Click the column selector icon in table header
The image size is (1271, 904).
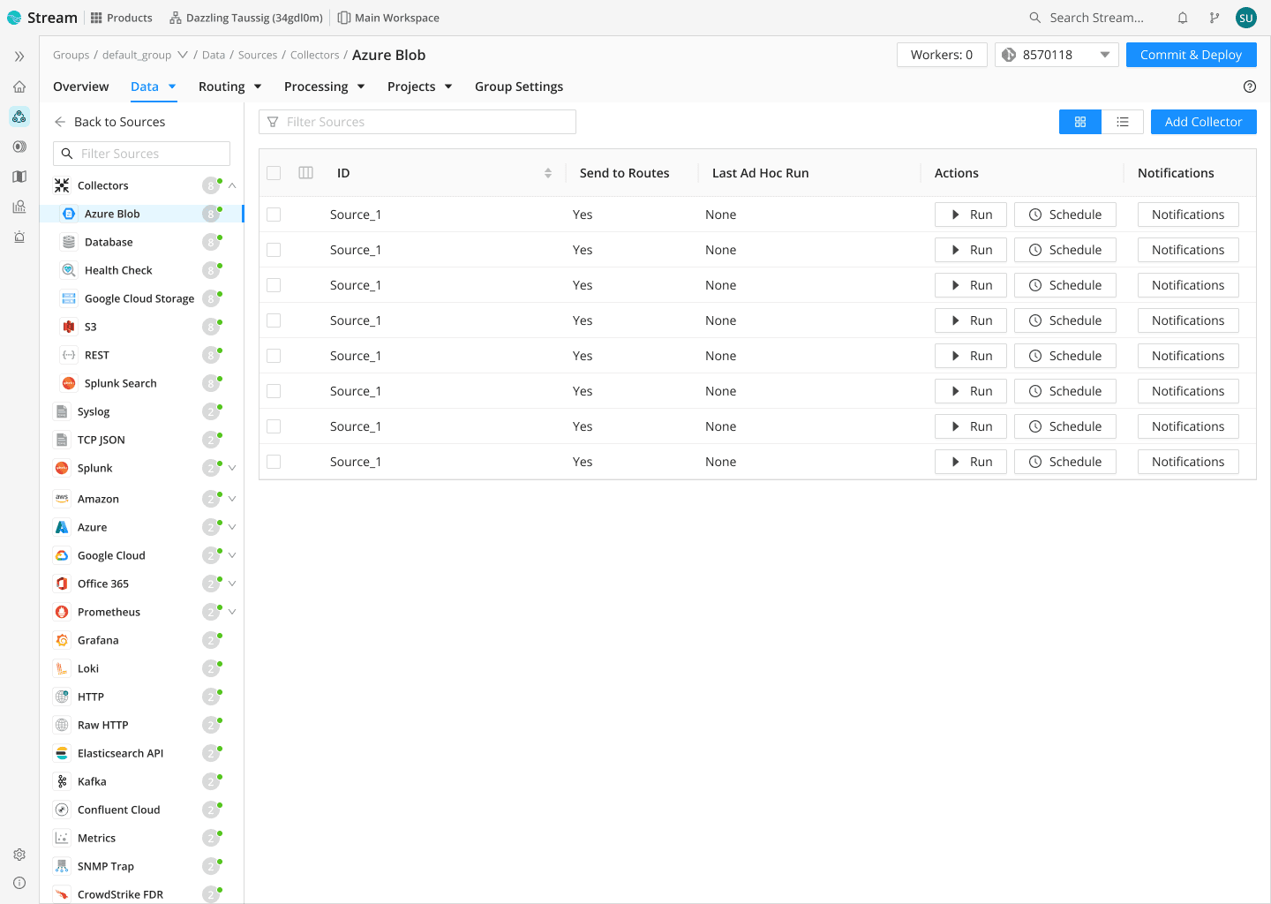(306, 173)
